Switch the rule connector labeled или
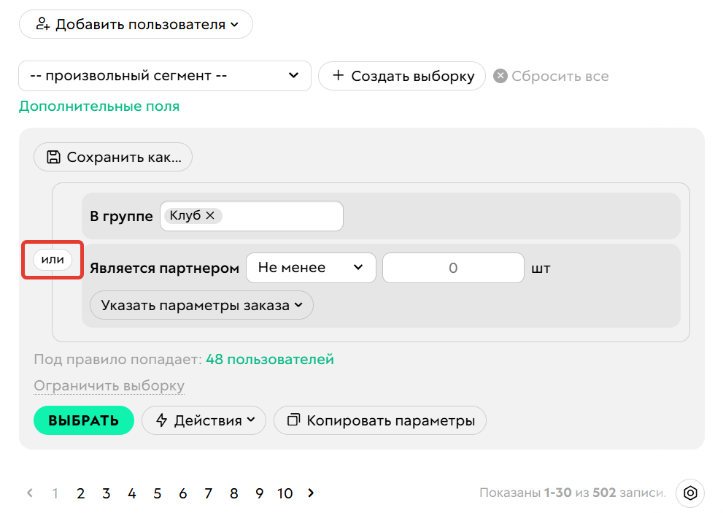 click(x=51, y=260)
